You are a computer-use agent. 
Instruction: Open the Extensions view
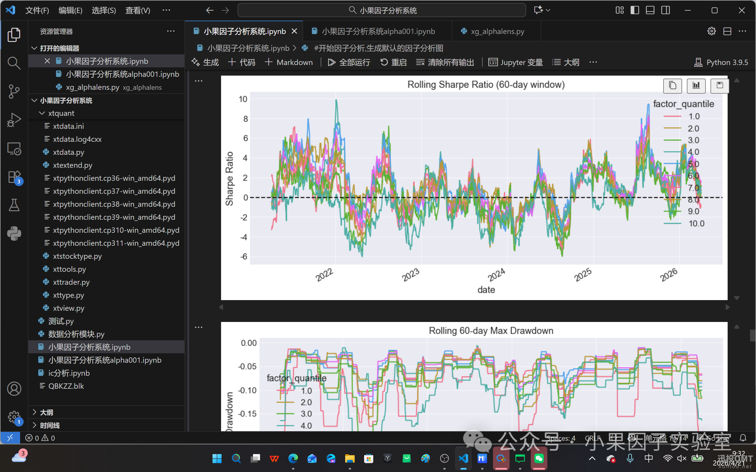pyautogui.click(x=14, y=177)
